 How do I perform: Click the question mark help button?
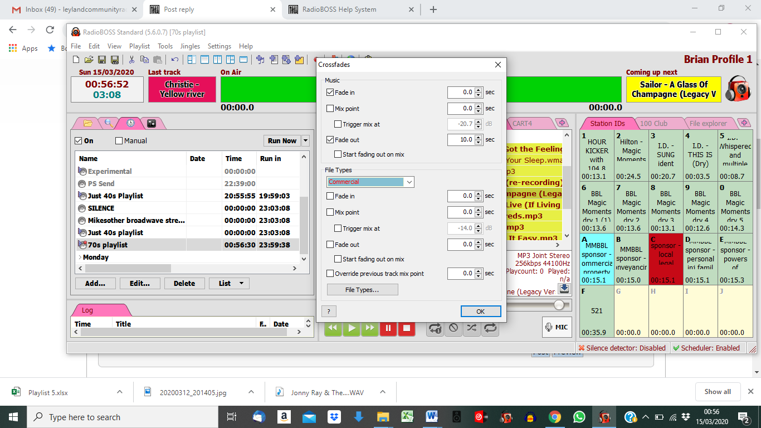[329, 312]
